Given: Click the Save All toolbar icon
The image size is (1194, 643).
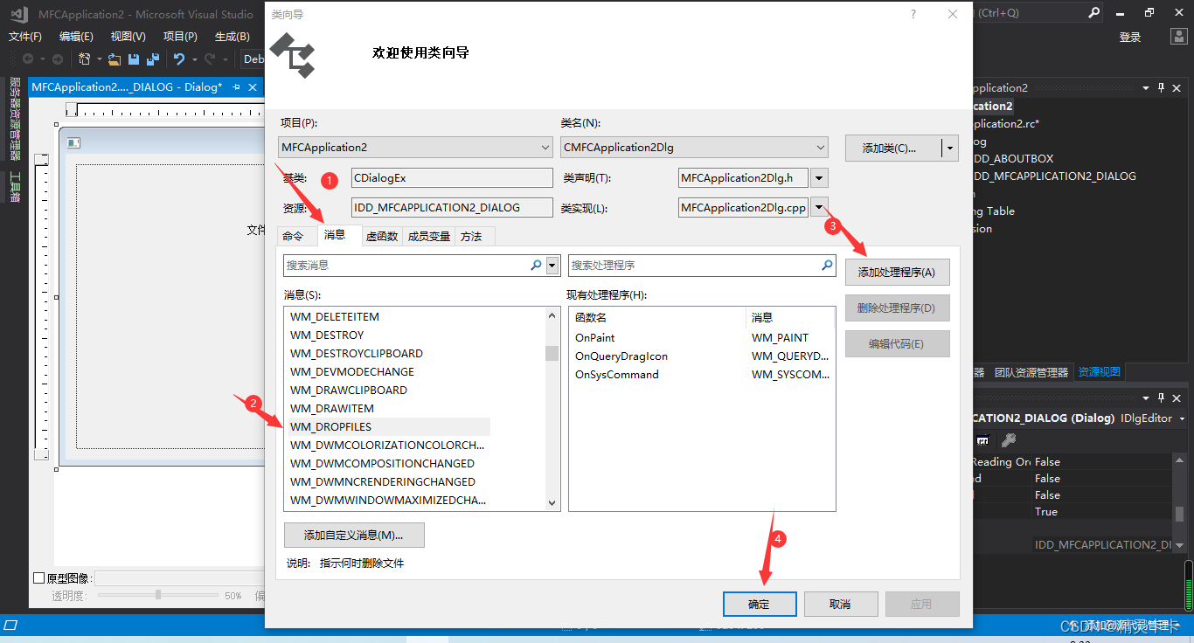Looking at the screenshot, I should 151,59.
